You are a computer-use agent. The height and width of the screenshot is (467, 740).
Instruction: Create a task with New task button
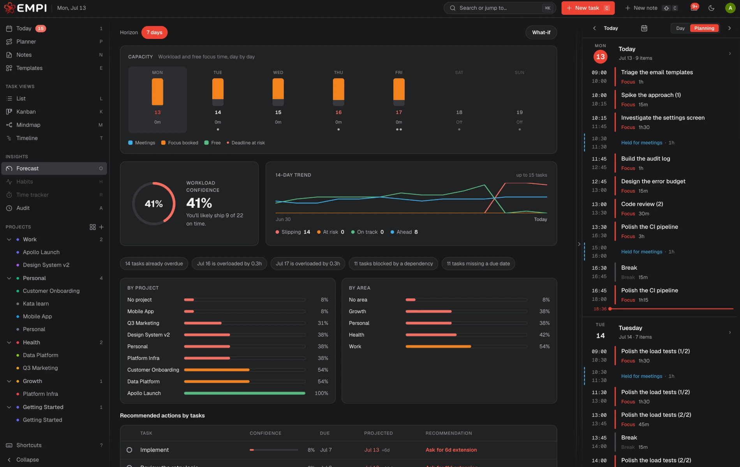tap(588, 8)
